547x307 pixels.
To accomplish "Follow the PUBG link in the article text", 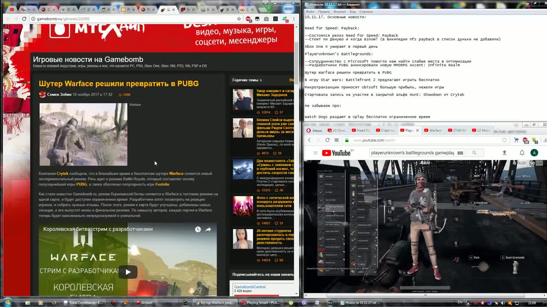I will (81, 184).
